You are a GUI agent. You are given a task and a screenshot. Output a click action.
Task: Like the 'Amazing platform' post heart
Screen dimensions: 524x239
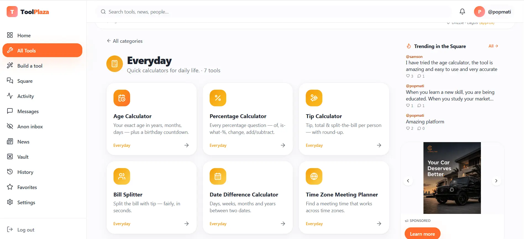coord(408,128)
